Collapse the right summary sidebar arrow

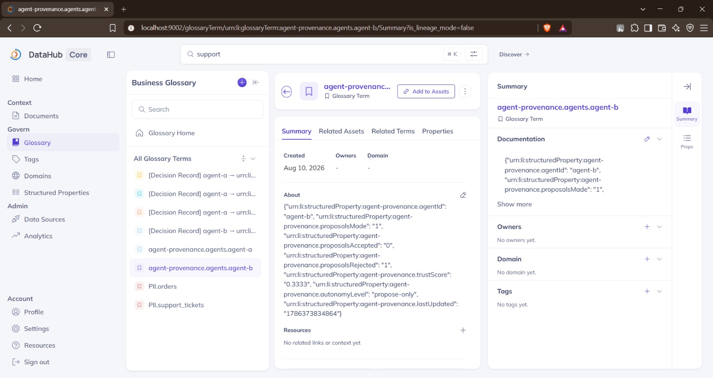coord(687,86)
